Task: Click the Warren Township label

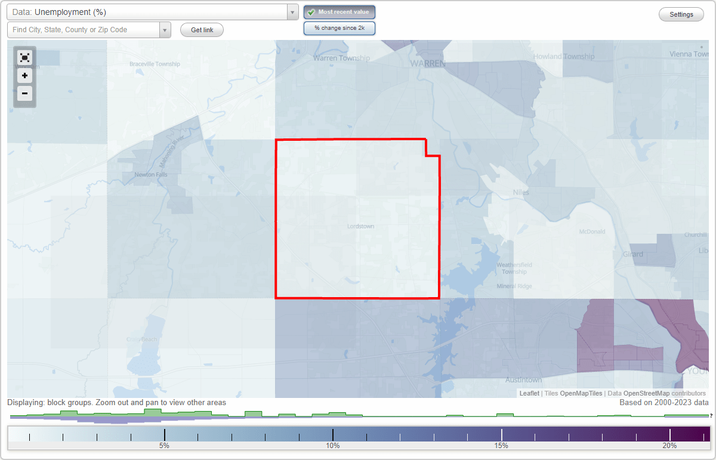Action: click(x=342, y=58)
